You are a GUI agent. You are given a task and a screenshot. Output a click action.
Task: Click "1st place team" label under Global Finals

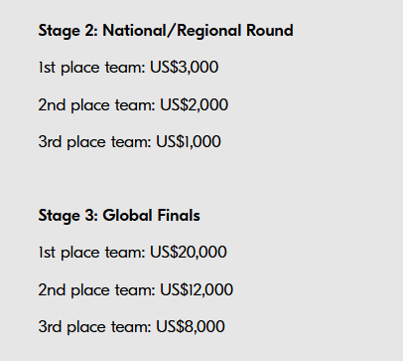[92, 253]
